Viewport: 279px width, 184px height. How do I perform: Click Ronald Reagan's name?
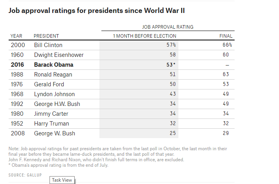[x=53, y=75]
